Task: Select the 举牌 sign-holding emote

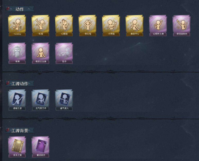Action: coord(17,53)
